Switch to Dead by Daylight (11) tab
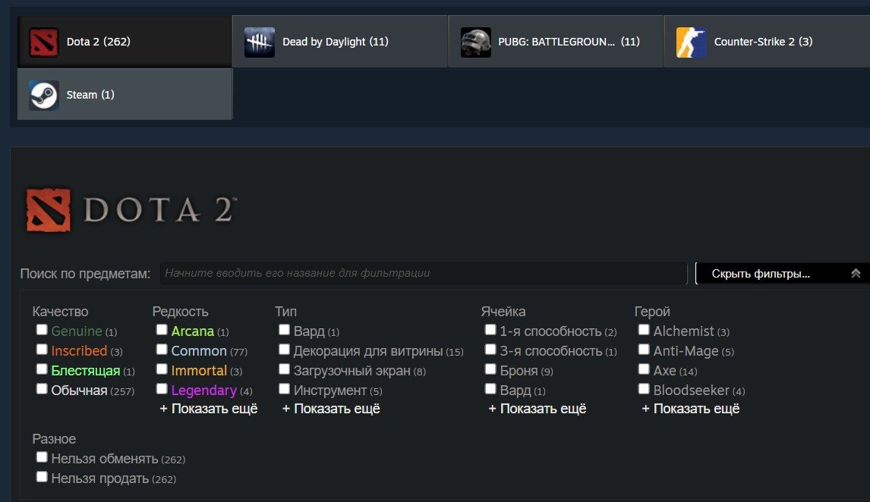This screenshot has height=502, width=870. (340, 42)
